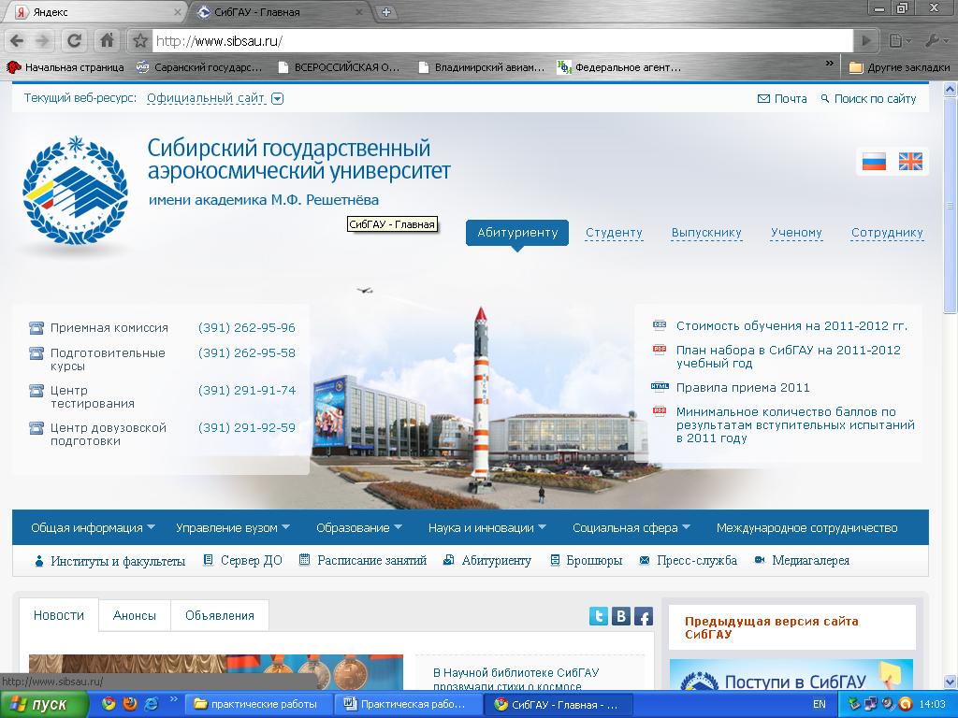Viewport: 958px width, 718px height.
Task: Open Почта mail link
Action: 782,99
